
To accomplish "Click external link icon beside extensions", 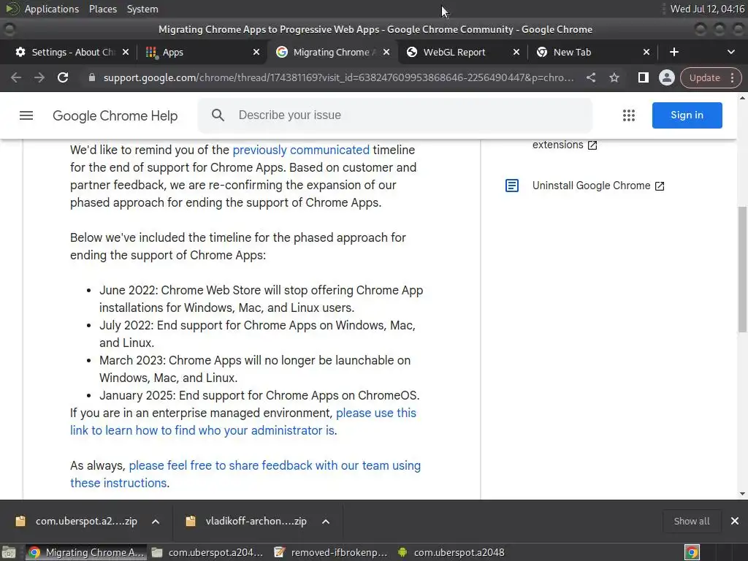I will 592,145.
